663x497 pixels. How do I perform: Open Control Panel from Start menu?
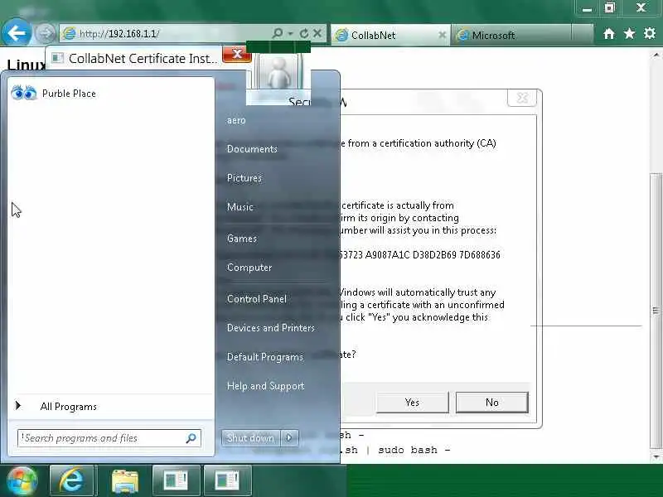tap(256, 299)
